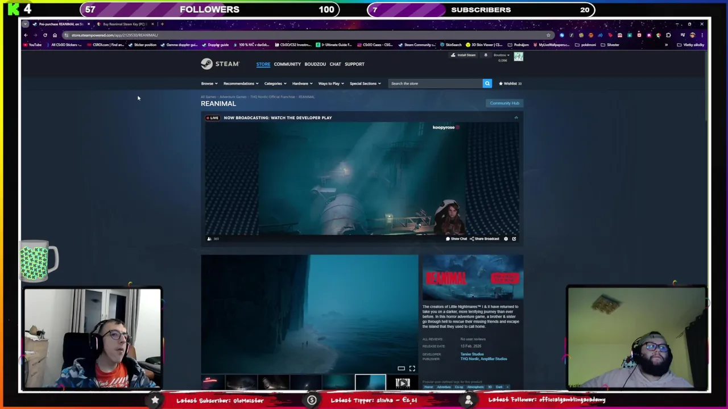Show more bookmarks chevron
Screen dimensions: 728x409
pyautogui.click(x=666, y=45)
